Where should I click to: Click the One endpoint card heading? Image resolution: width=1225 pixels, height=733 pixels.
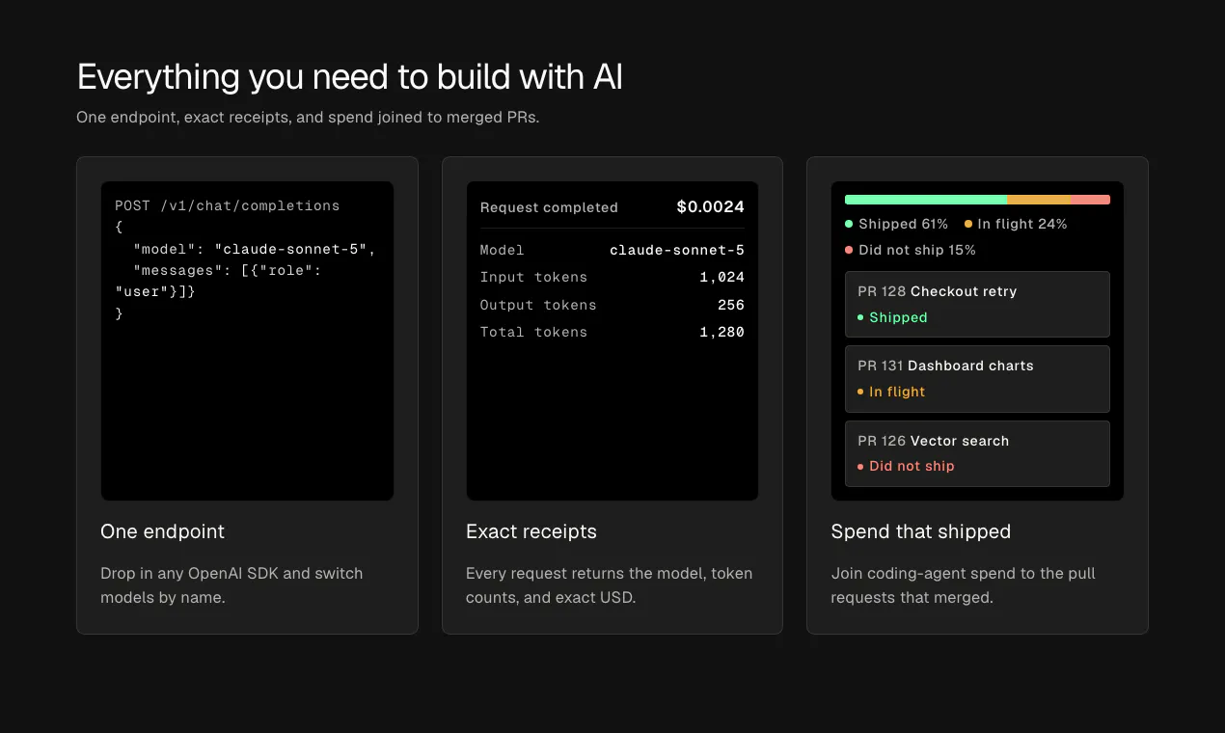tap(162, 531)
